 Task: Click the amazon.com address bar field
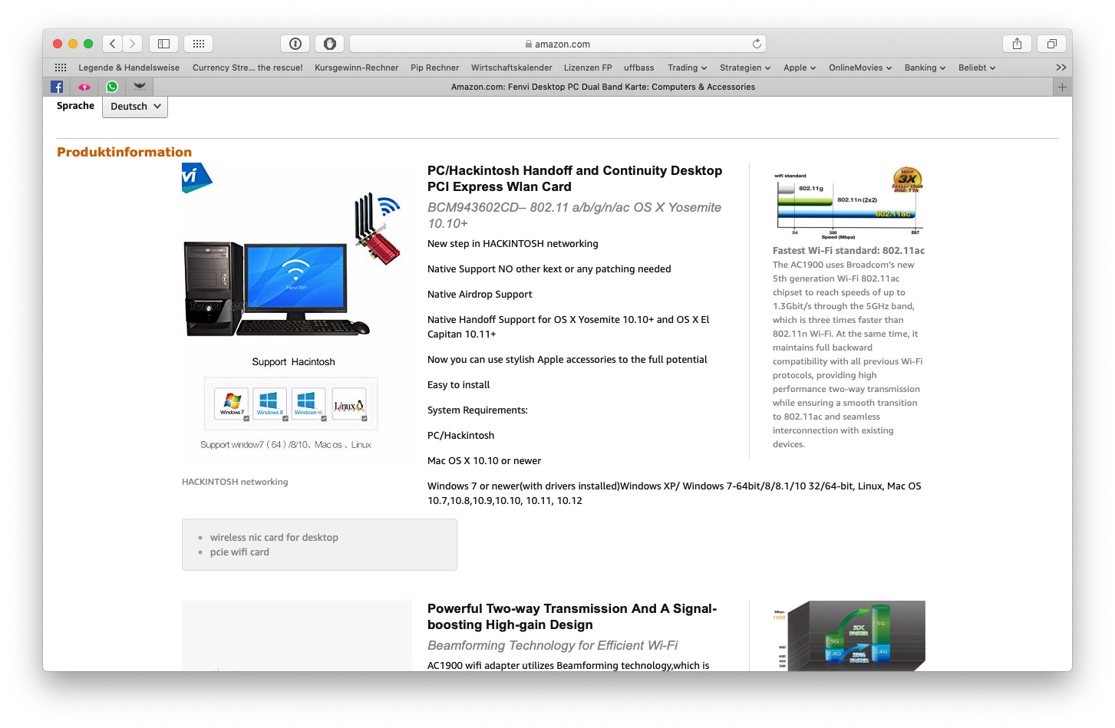[x=558, y=44]
